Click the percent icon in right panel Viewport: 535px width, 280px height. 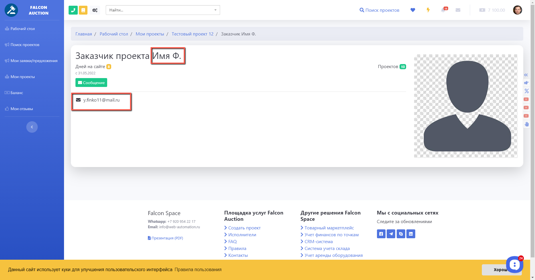point(526,91)
